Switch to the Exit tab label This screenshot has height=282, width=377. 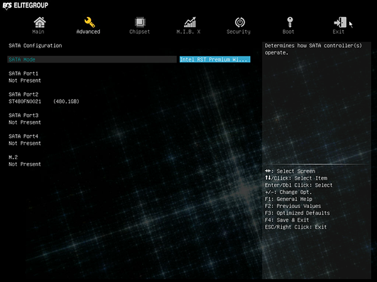(338, 32)
